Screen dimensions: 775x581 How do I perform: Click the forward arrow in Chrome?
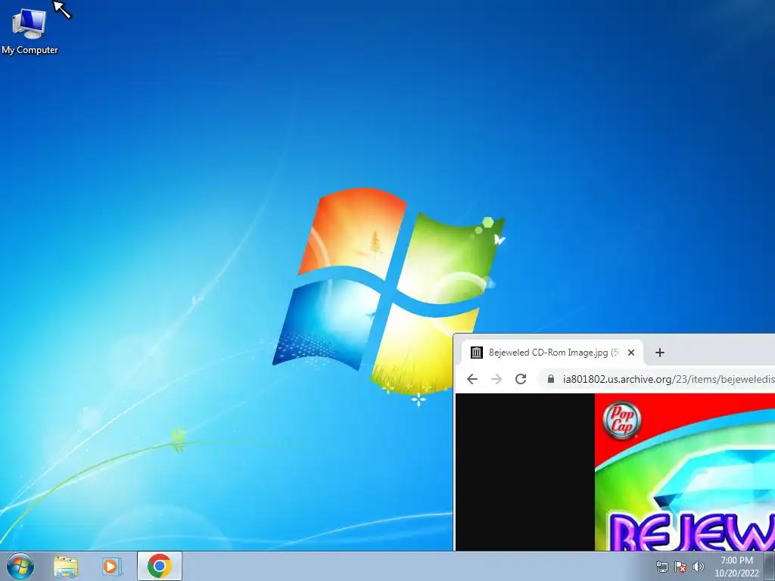[x=496, y=379]
